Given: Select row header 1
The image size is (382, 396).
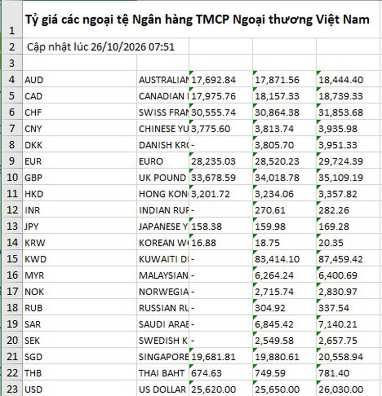Looking at the screenshot, I should (12, 19).
